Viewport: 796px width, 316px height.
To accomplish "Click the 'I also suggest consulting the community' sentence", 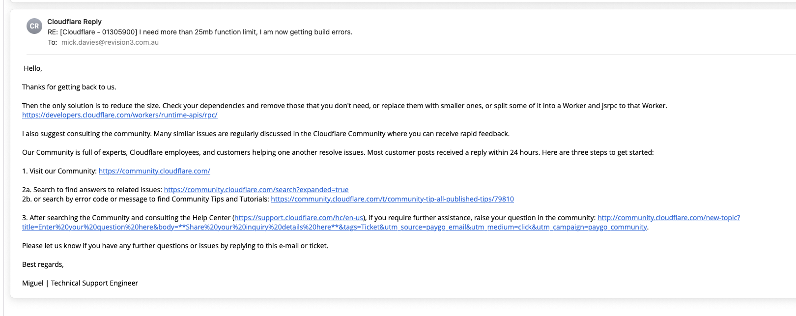I will (265, 134).
